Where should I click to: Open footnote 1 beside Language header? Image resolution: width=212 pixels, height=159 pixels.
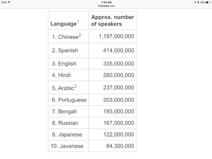point(78,21)
